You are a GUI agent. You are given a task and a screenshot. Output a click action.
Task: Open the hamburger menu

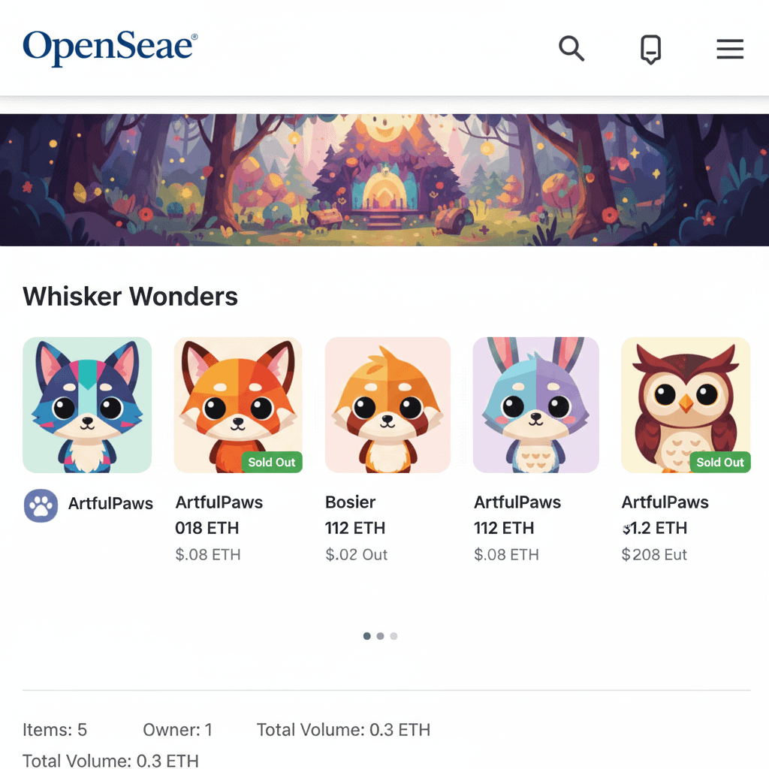coord(730,49)
